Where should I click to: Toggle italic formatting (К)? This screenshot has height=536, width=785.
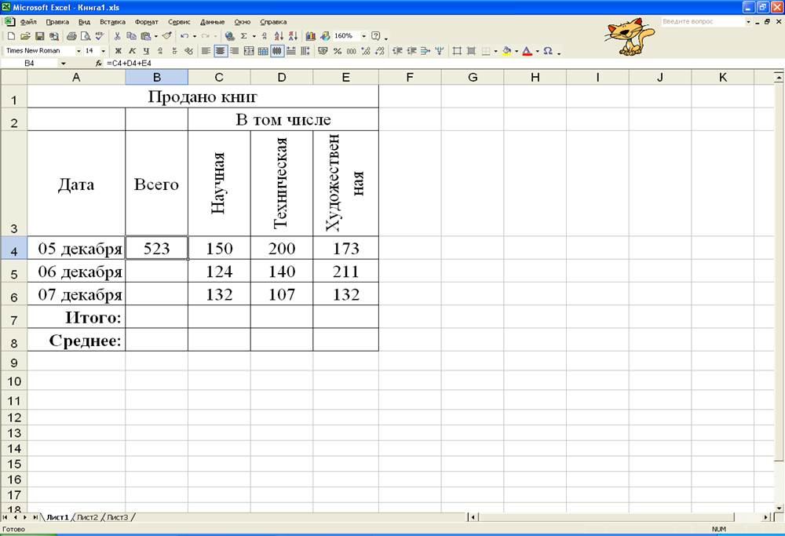click(x=133, y=51)
